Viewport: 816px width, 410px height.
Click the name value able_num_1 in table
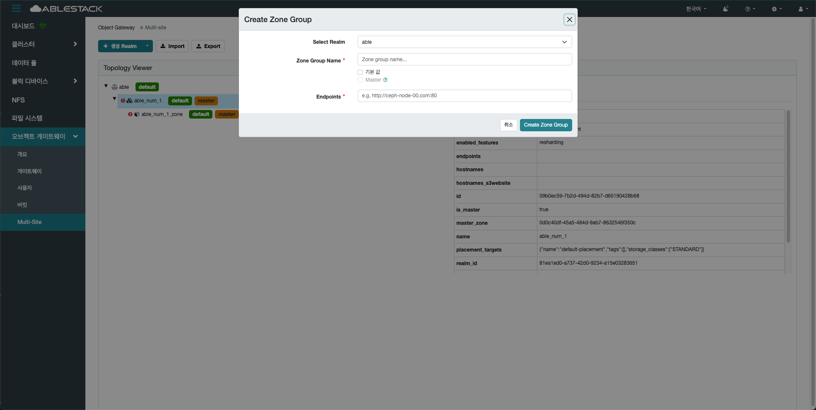(x=553, y=236)
